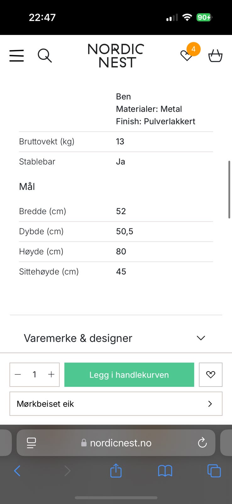The width and height of the screenshot is (232, 504).
Task: Click the quantity number field
Action: pyautogui.click(x=35, y=375)
